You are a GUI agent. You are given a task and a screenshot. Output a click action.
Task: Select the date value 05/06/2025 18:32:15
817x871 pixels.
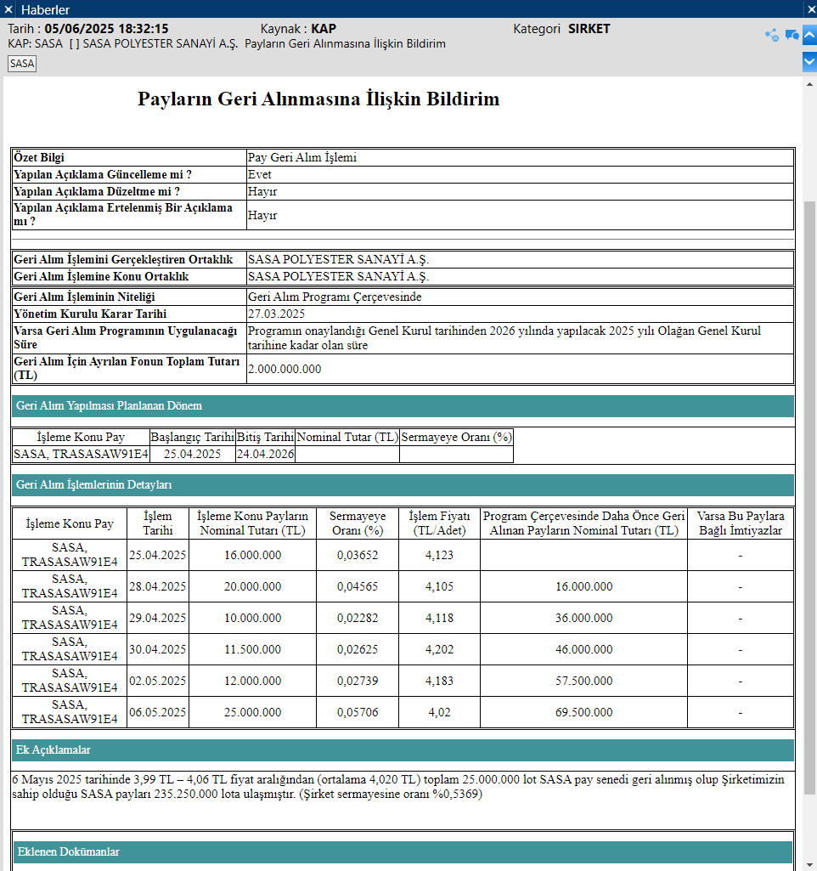[x=106, y=29]
